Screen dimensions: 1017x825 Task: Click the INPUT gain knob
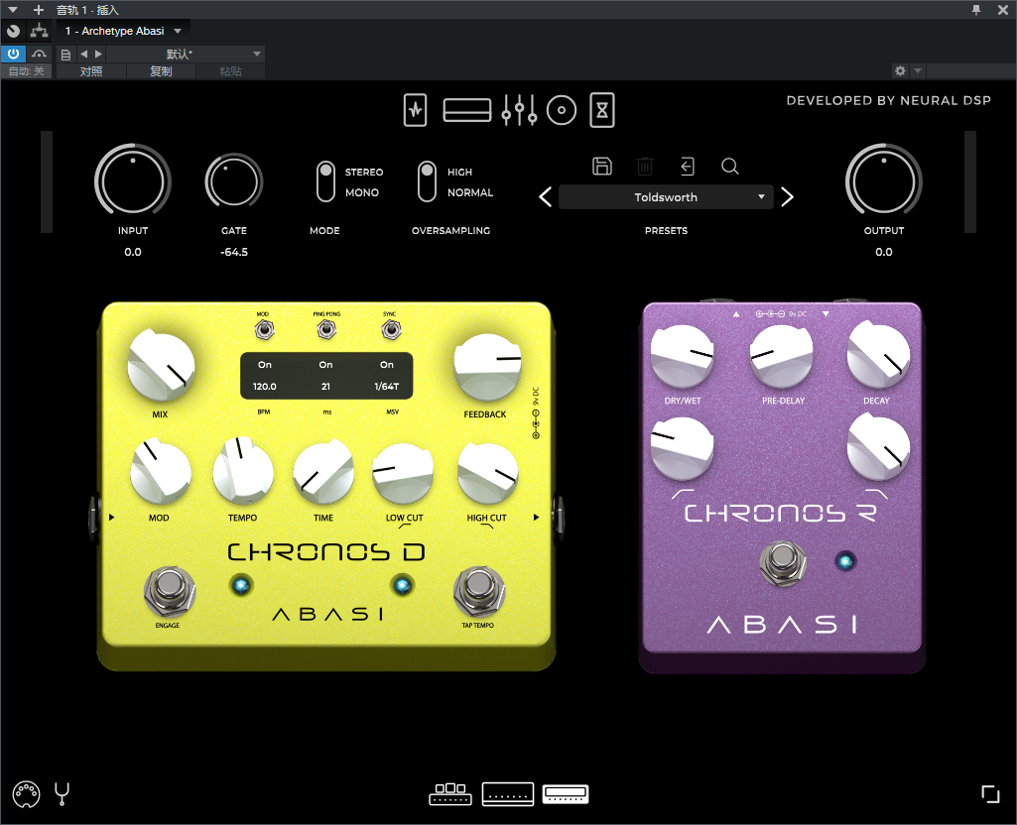pos(133,180)
